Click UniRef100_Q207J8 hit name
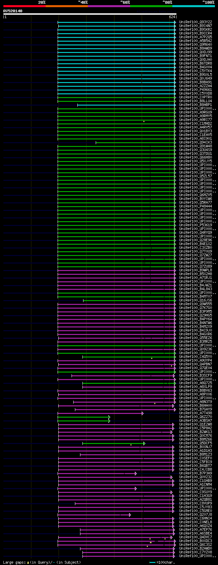This screenshot has height=565, width=218. point(196,514)
